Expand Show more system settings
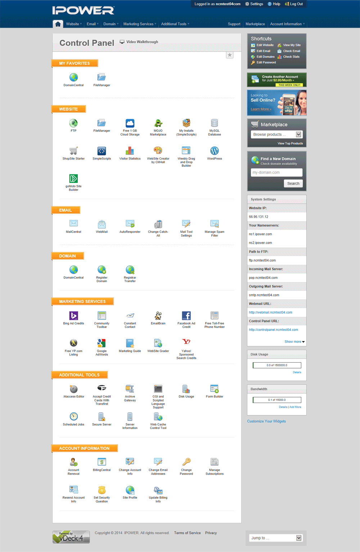Screen dimensions: 360x552 (294, 342)
